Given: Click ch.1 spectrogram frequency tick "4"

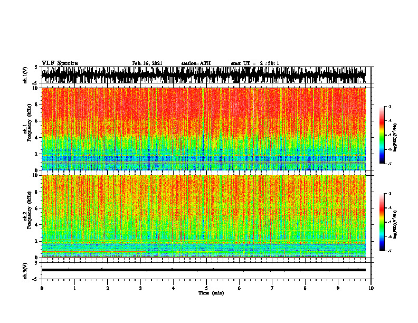Looking at the screenshot, I should click(36, 138).
